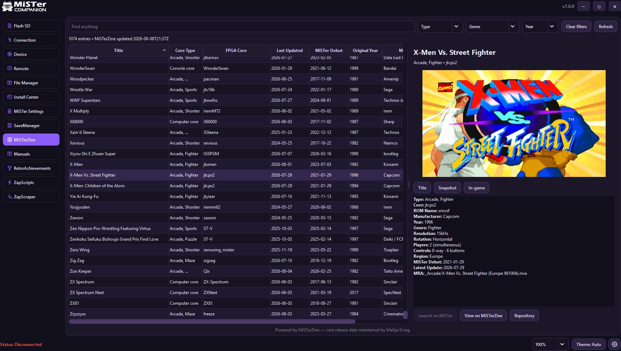This screenshot has width=621, height=351.
Task: Click the Install Center icon
Action: pyautogui.click(x=10, y=97)
